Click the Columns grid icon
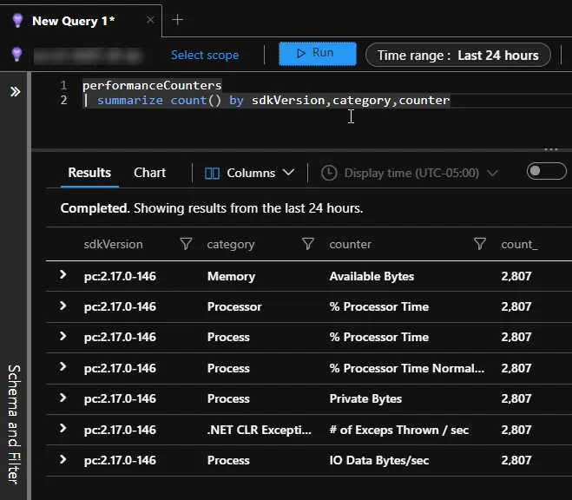 coord(212,173)
